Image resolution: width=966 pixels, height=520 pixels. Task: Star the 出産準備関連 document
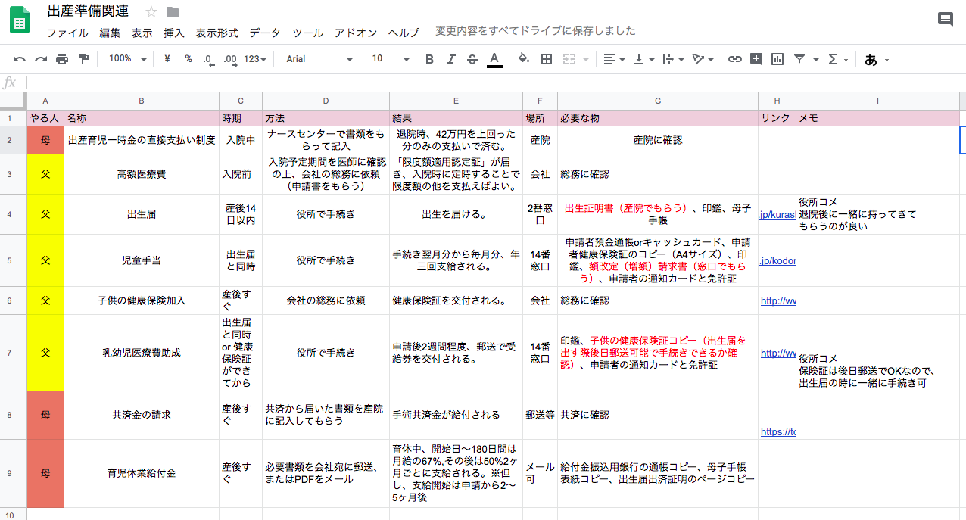click(x=151, y=11)
